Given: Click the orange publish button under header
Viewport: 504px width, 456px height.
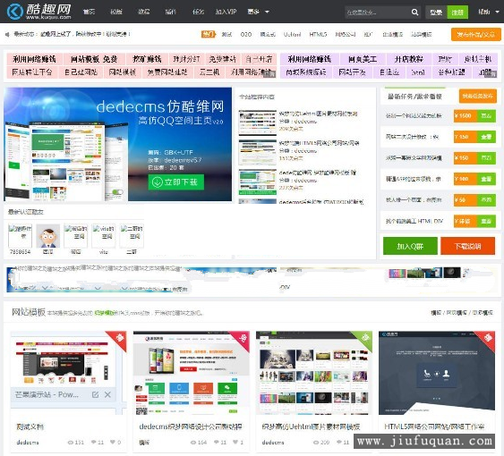Looking at the screenshot, I should (476, 34).
